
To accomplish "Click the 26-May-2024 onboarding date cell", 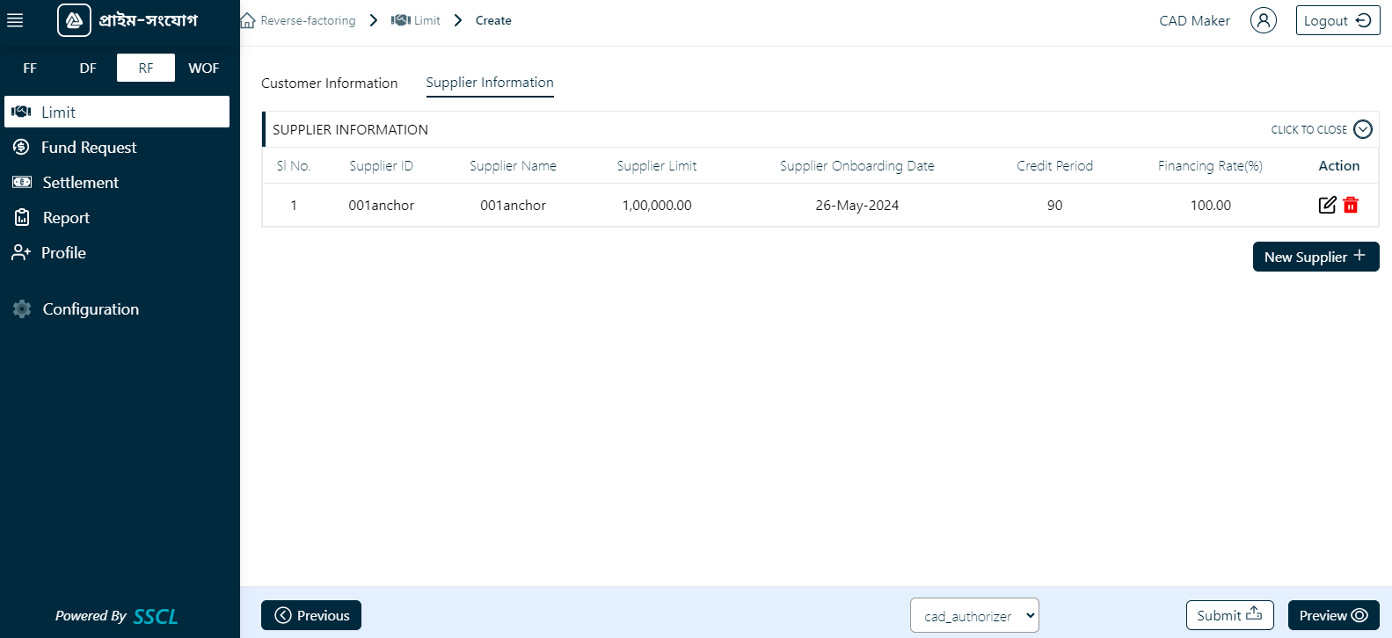I will [857, 205].
